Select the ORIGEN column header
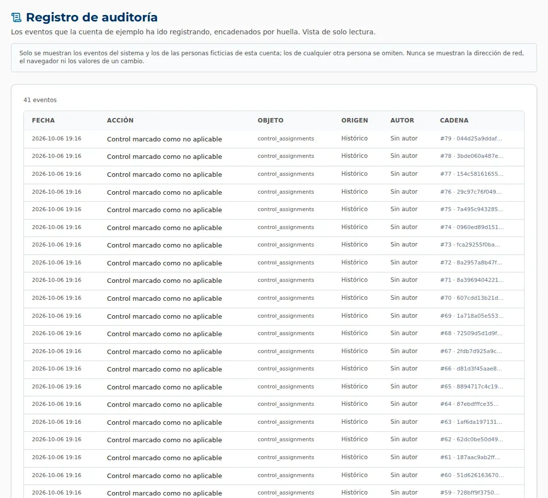548x498 pixels. coord(354,120)
